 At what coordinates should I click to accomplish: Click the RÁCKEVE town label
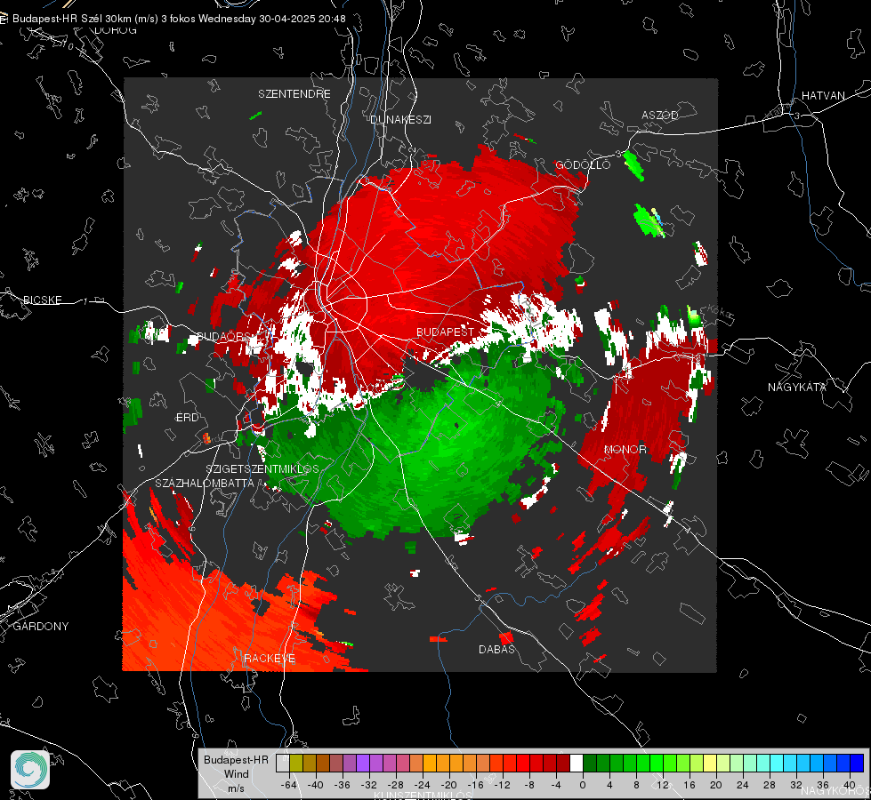(x=270, y=658)
